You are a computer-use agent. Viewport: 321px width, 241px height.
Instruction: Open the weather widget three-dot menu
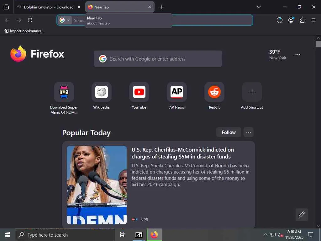pyautogui.click(x=298, y=55)
